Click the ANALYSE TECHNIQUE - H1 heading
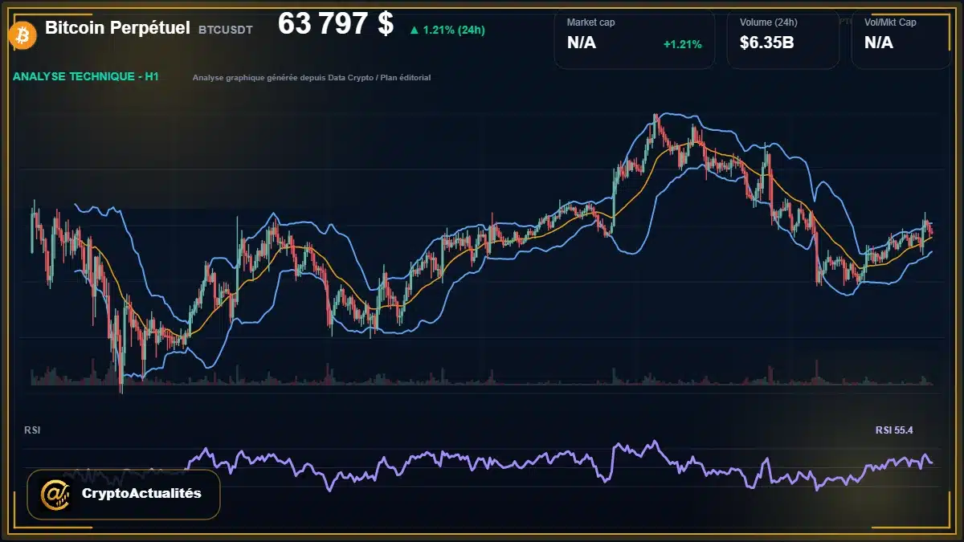 85,77
